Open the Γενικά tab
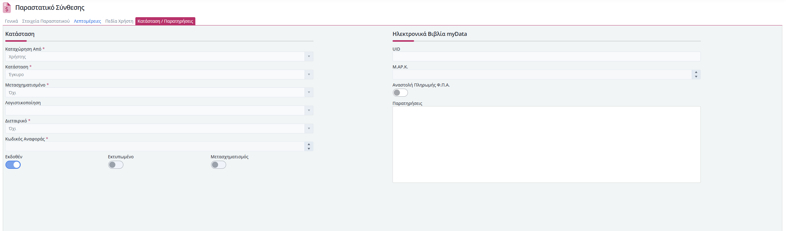 [x=11, y=21]
